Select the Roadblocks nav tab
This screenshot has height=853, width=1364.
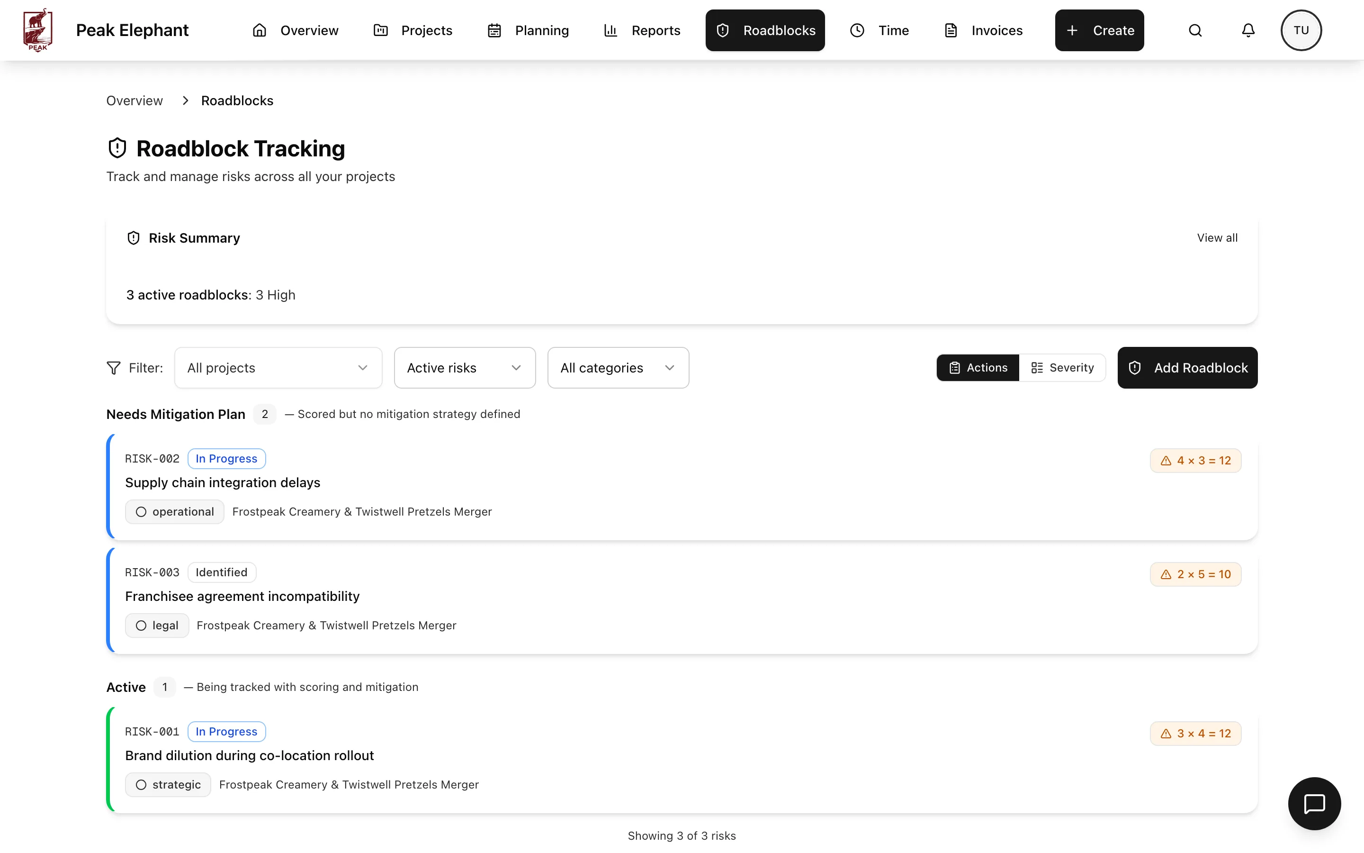(765, 30)
